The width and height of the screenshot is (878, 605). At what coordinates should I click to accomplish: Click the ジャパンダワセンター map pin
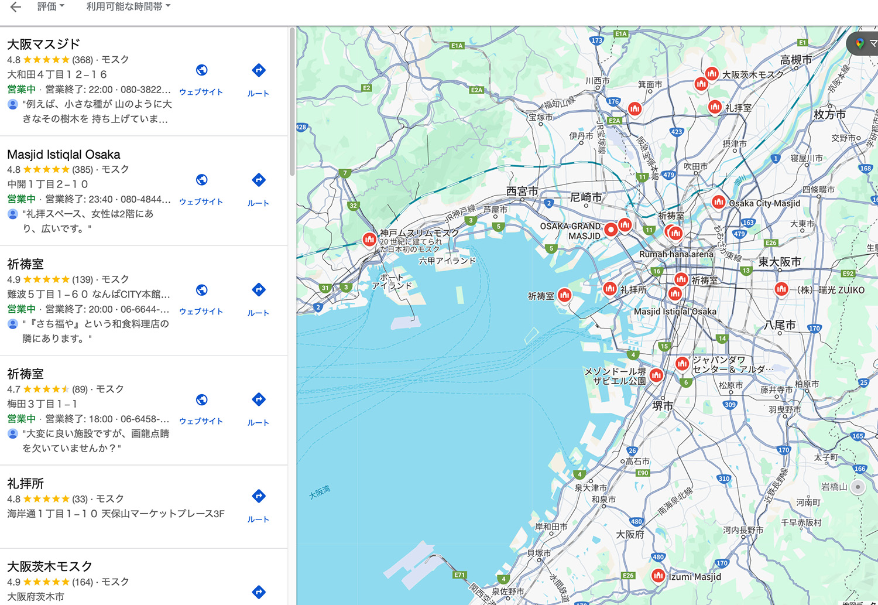coord(682,364)
